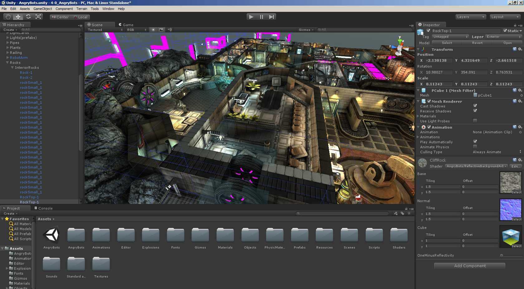The height and width of the screenshot is (289, 524).
Task: Open the Component menu
Action: [64, 9]
